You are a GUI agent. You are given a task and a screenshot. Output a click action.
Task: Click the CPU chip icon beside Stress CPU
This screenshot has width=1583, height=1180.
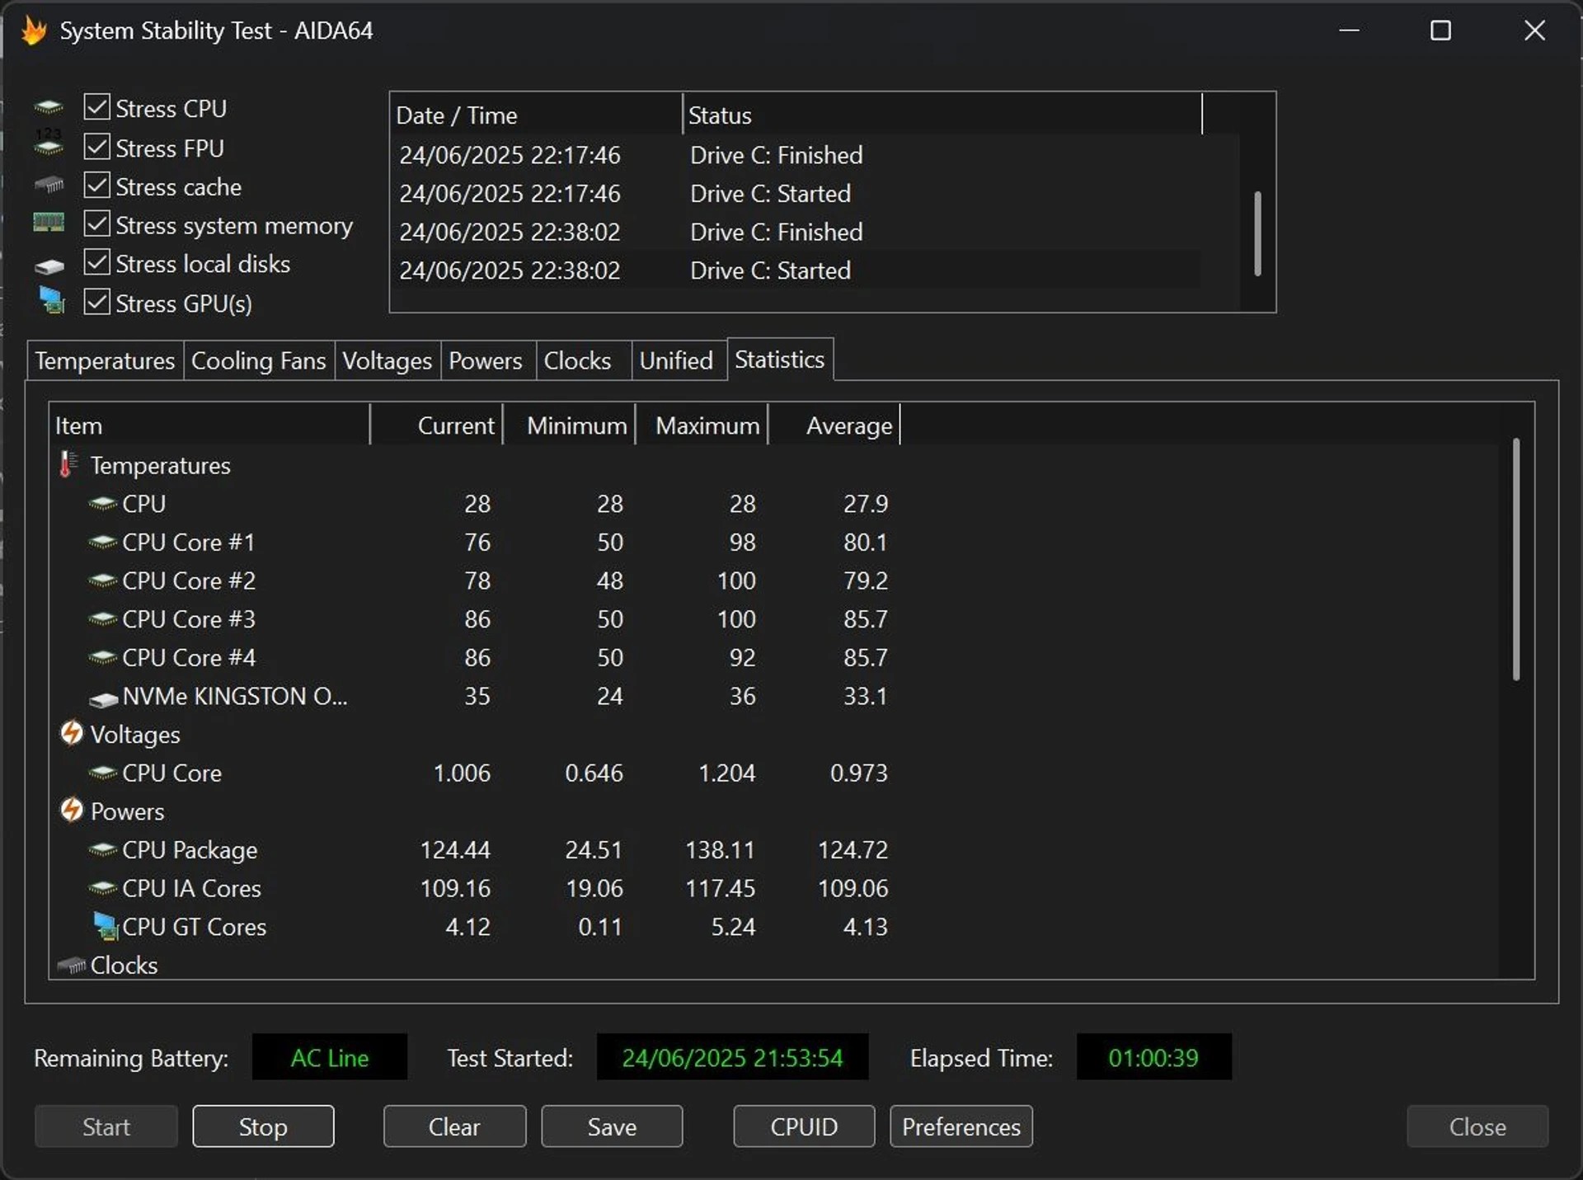pos(49,106)
